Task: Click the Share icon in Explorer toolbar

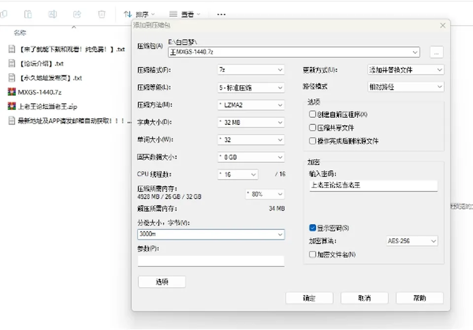Action: point(77,14)
